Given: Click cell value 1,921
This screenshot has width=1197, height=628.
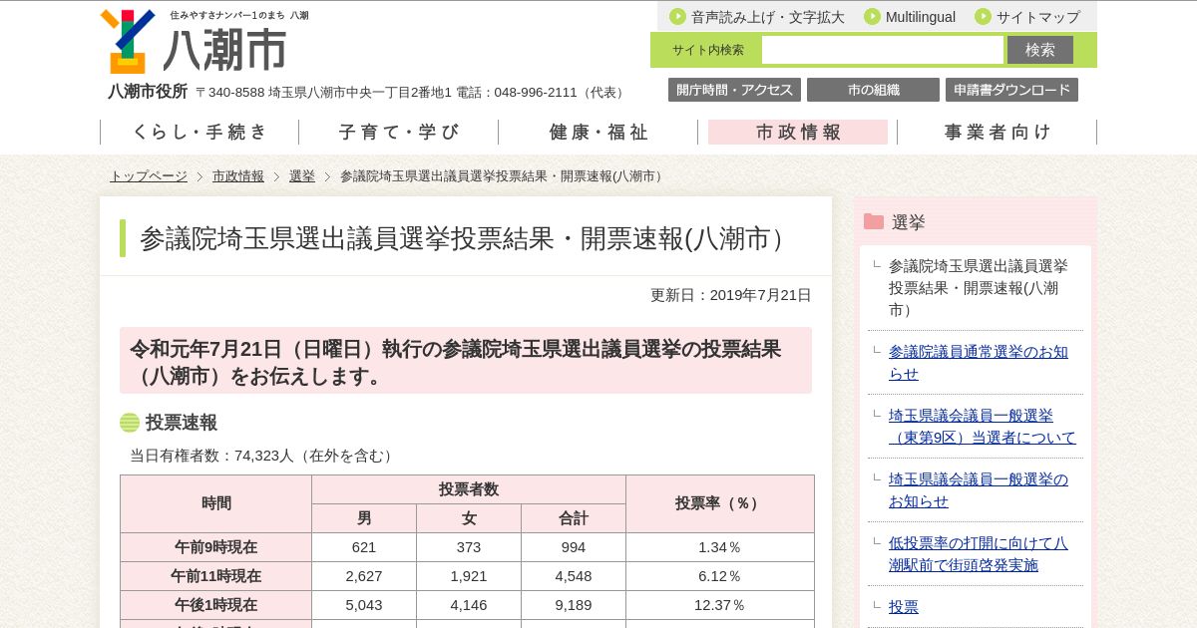Looking at the screenshot, I should click(469, 576).
